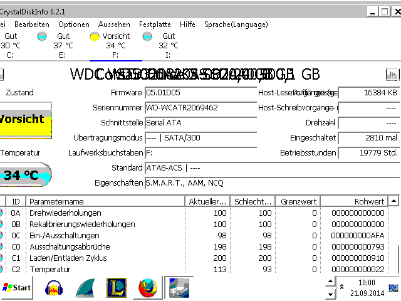Screen dimensions: 401x301
Task: Show previous disk with left arrow button
Action: click(x=1, y=75)
